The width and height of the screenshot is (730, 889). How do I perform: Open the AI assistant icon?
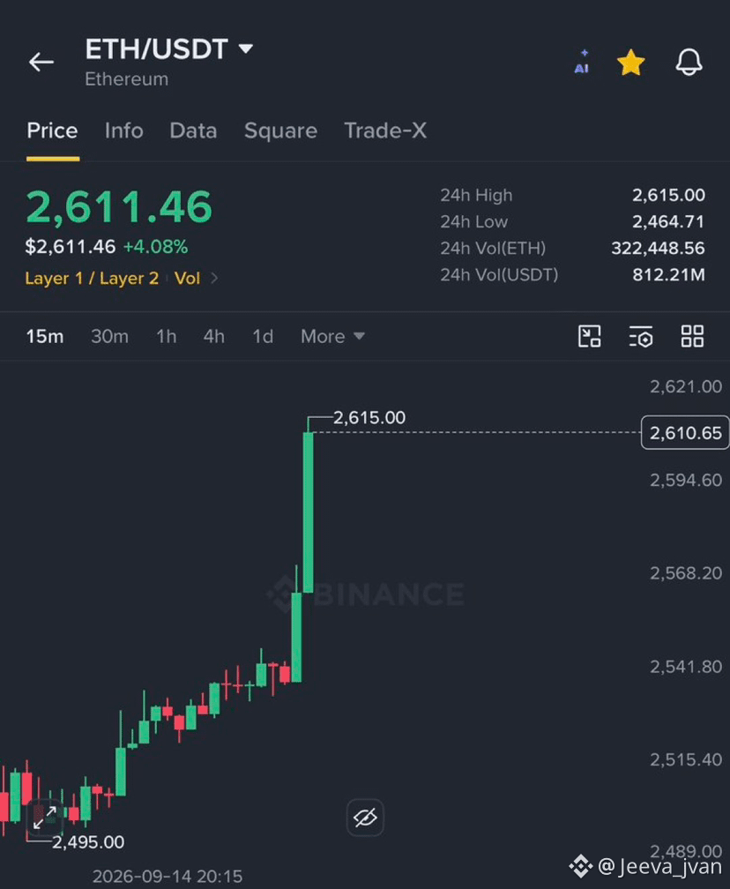point(582,62)
